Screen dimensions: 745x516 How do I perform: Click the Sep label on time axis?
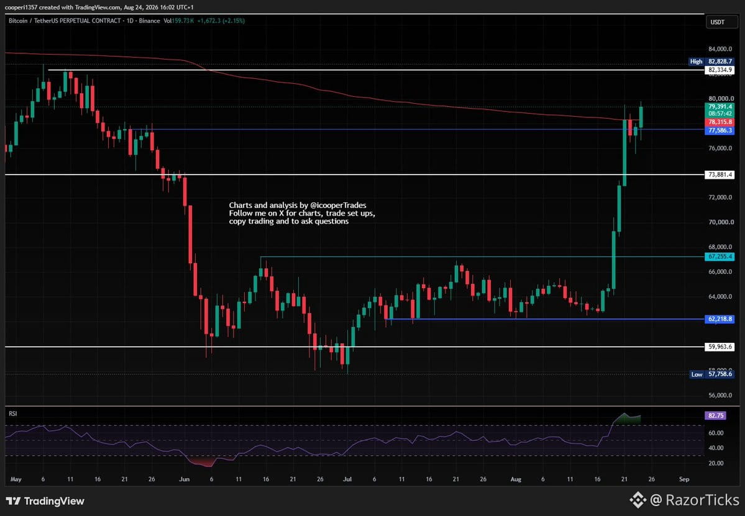point(684,479)
